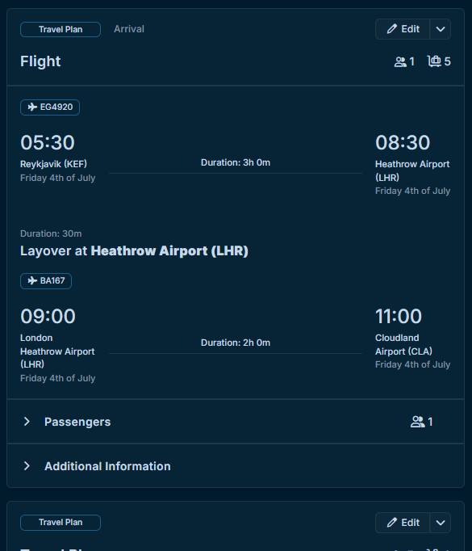Viewport: 472px width, 551px height.
Task: Click the EG4920 flight number badge
Action: click(x=50, y=107)
